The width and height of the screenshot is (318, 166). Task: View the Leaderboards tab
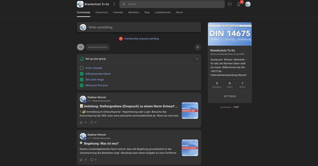163,12
